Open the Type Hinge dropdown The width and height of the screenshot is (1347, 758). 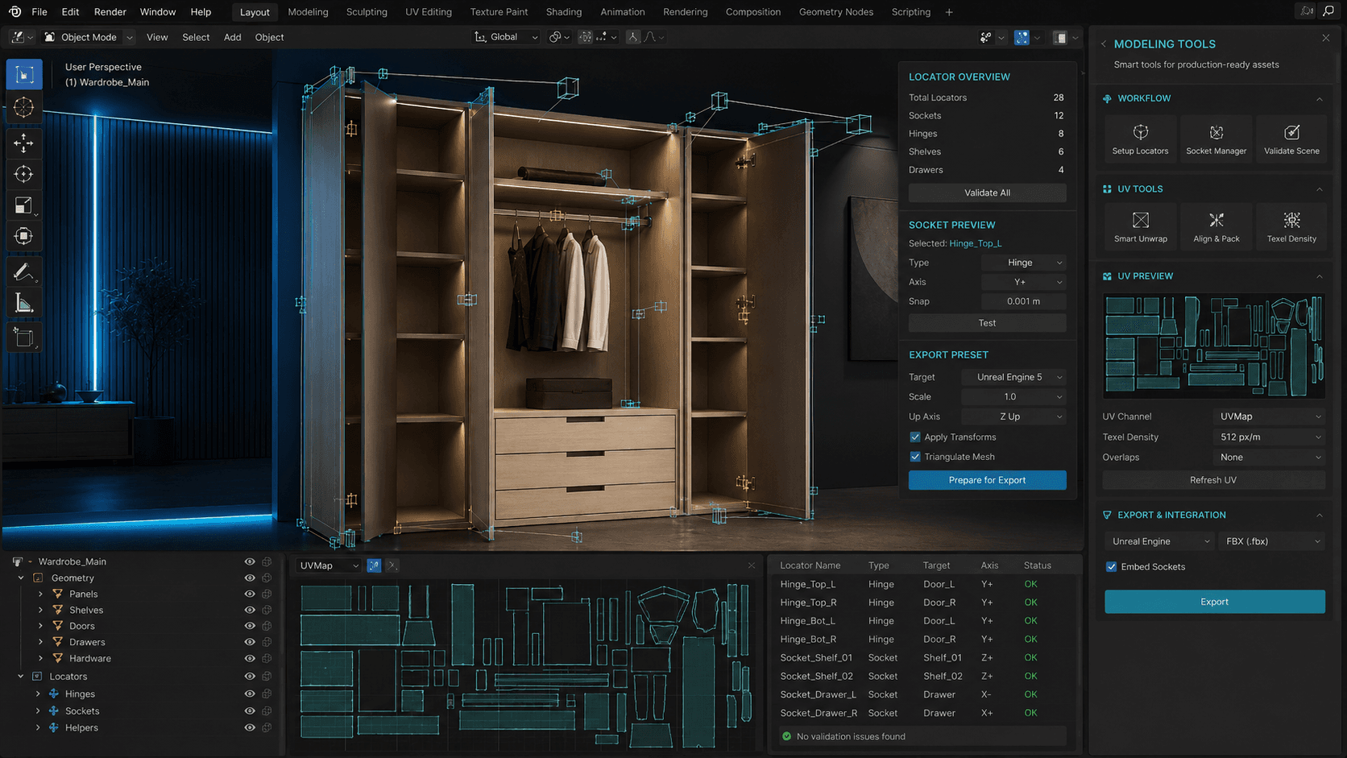pyautogui.click(x=1023, y=263)
